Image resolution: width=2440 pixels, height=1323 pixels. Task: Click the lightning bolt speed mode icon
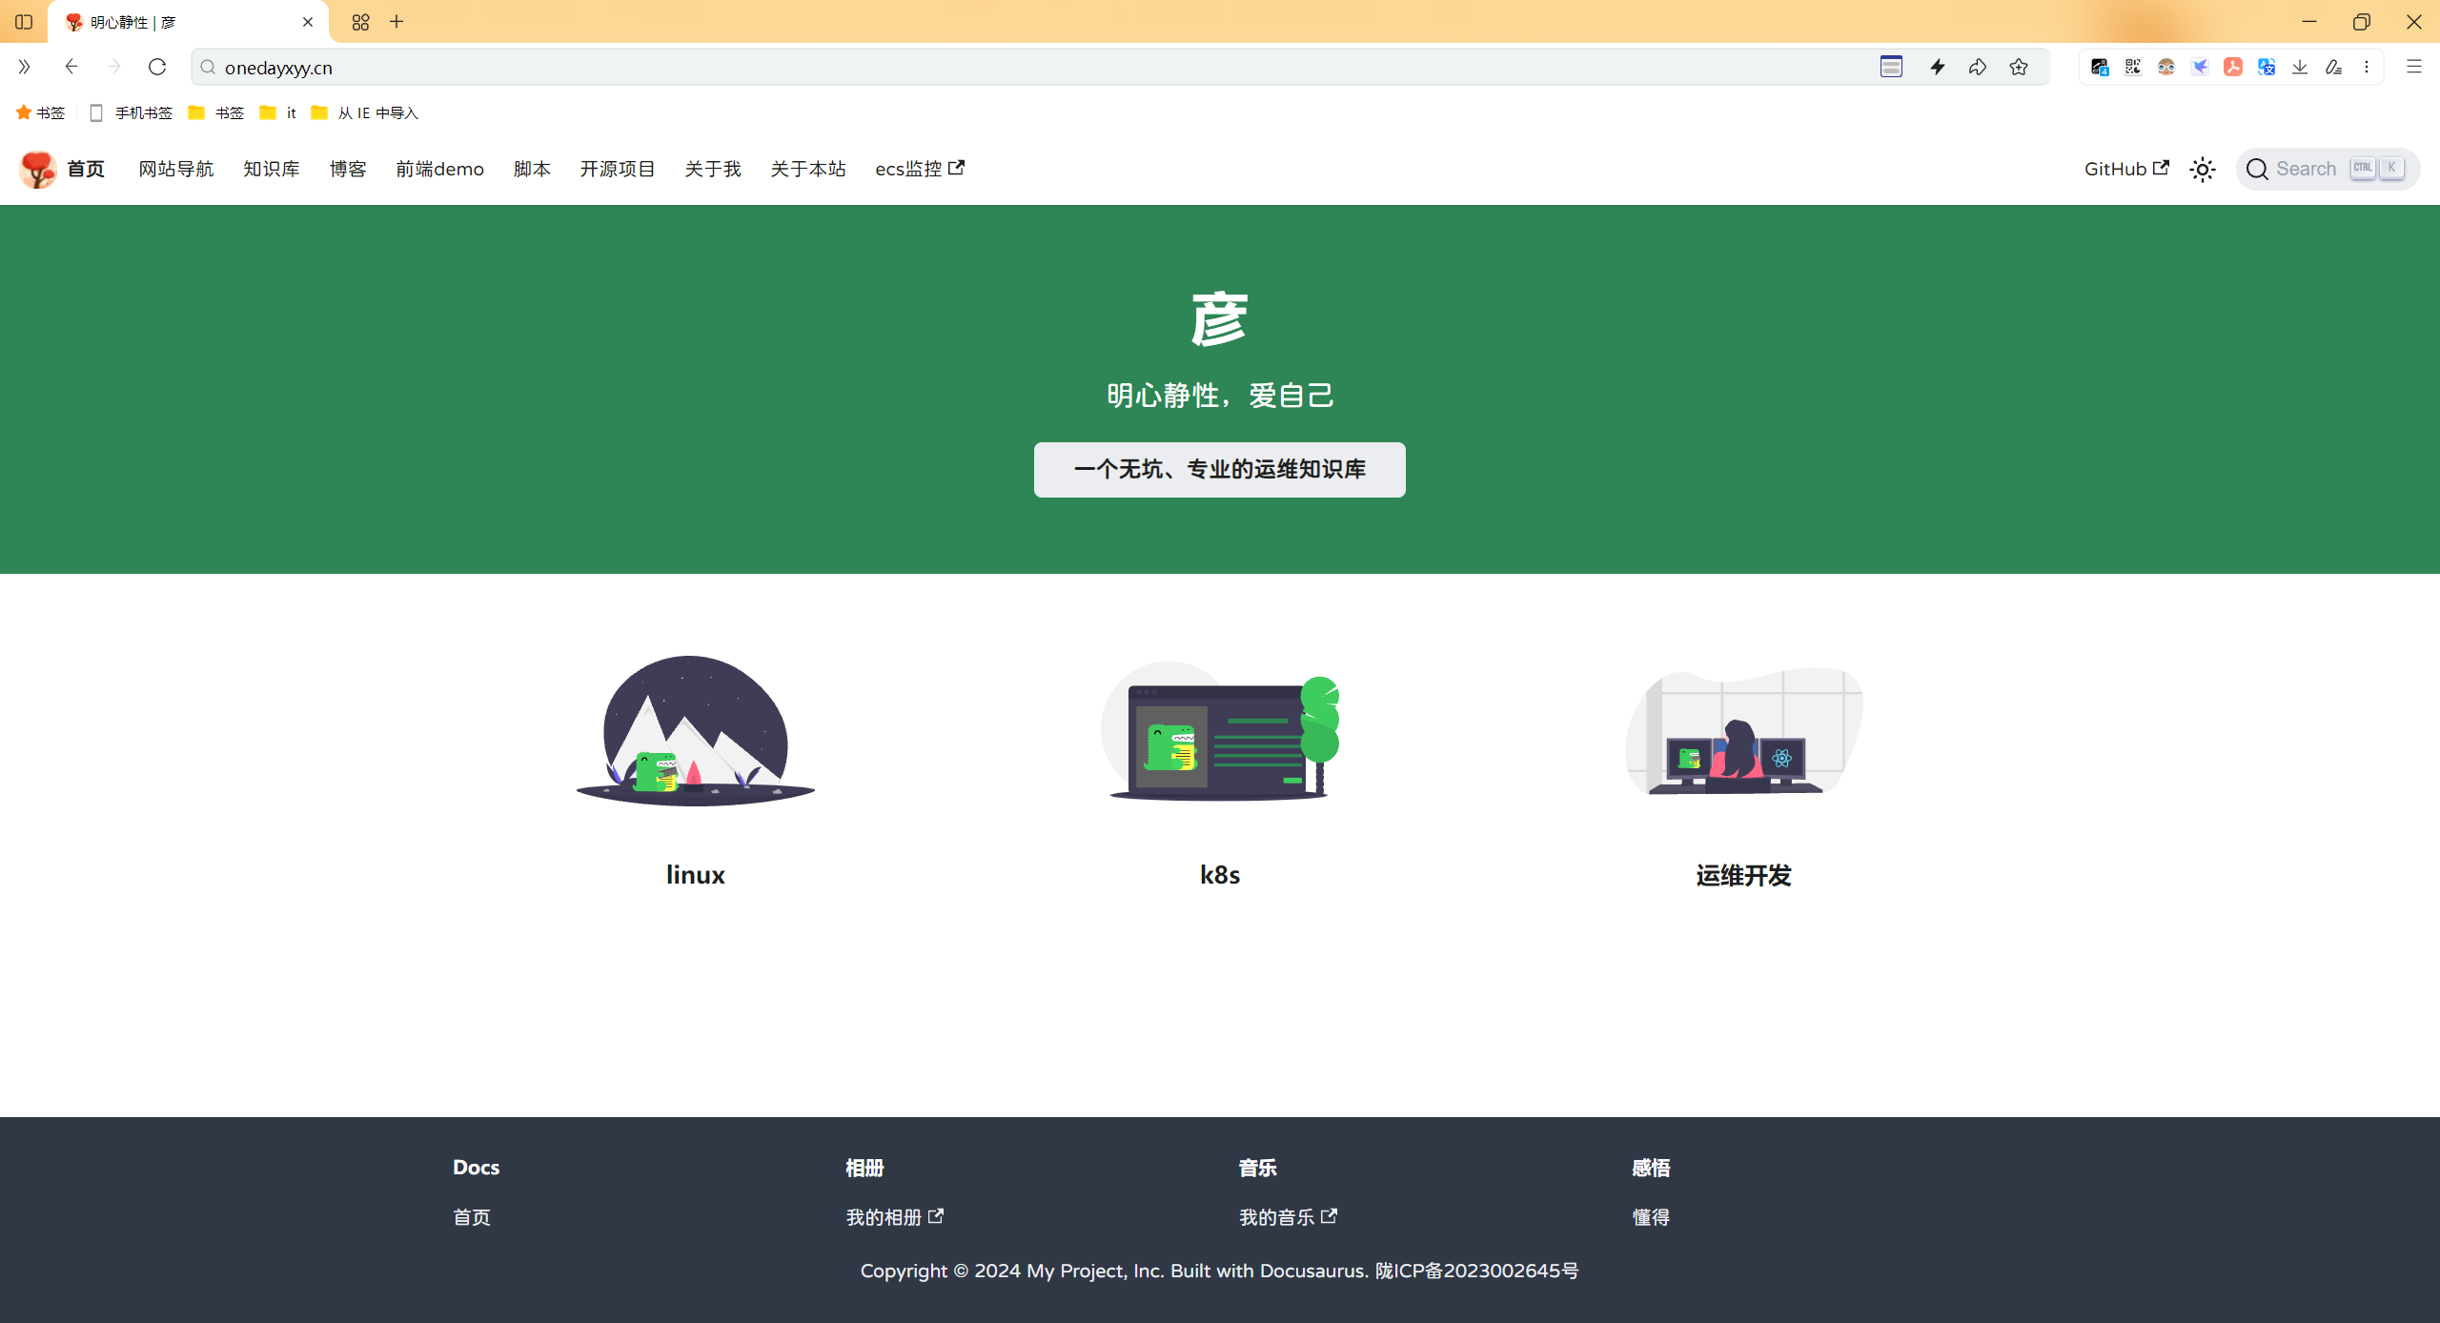[x=1937, y=67]
